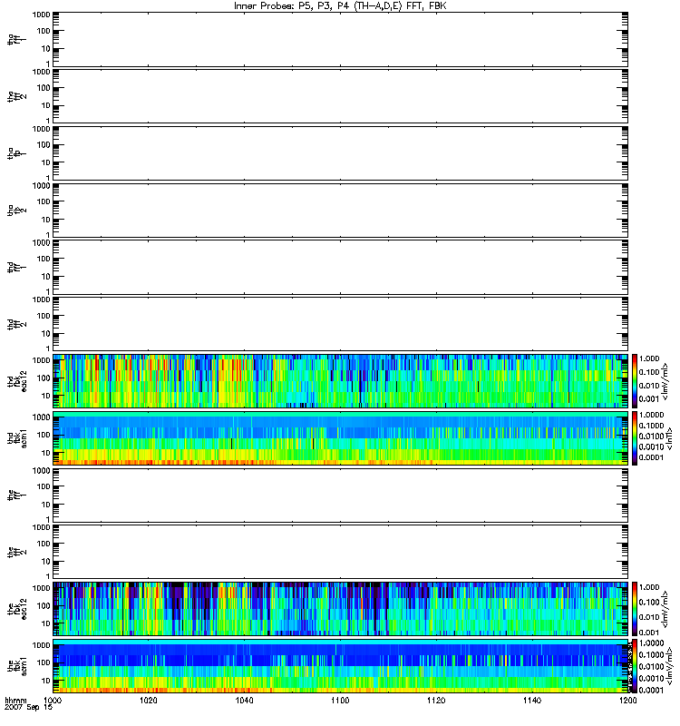Click the 1000 y-axis tick of tha fff 1
The height and width of the screenshot is (726, 680).
[41, 15]
